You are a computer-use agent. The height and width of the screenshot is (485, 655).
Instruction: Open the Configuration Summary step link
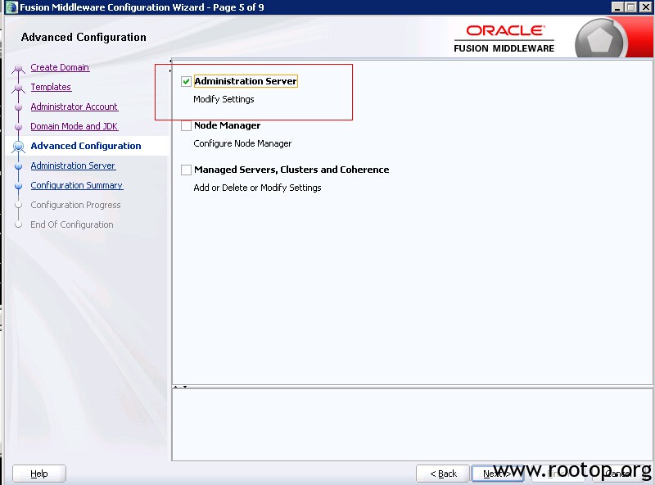pos(77,185)
